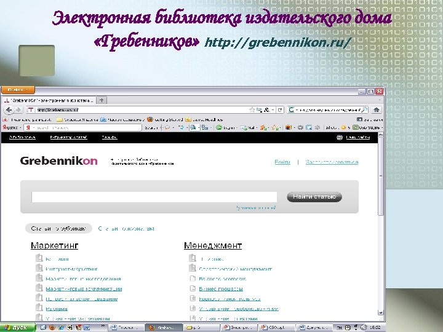443x332 pixels.
Task: Reload the page with the refresh icon
Action: click(x=280, y=110)
